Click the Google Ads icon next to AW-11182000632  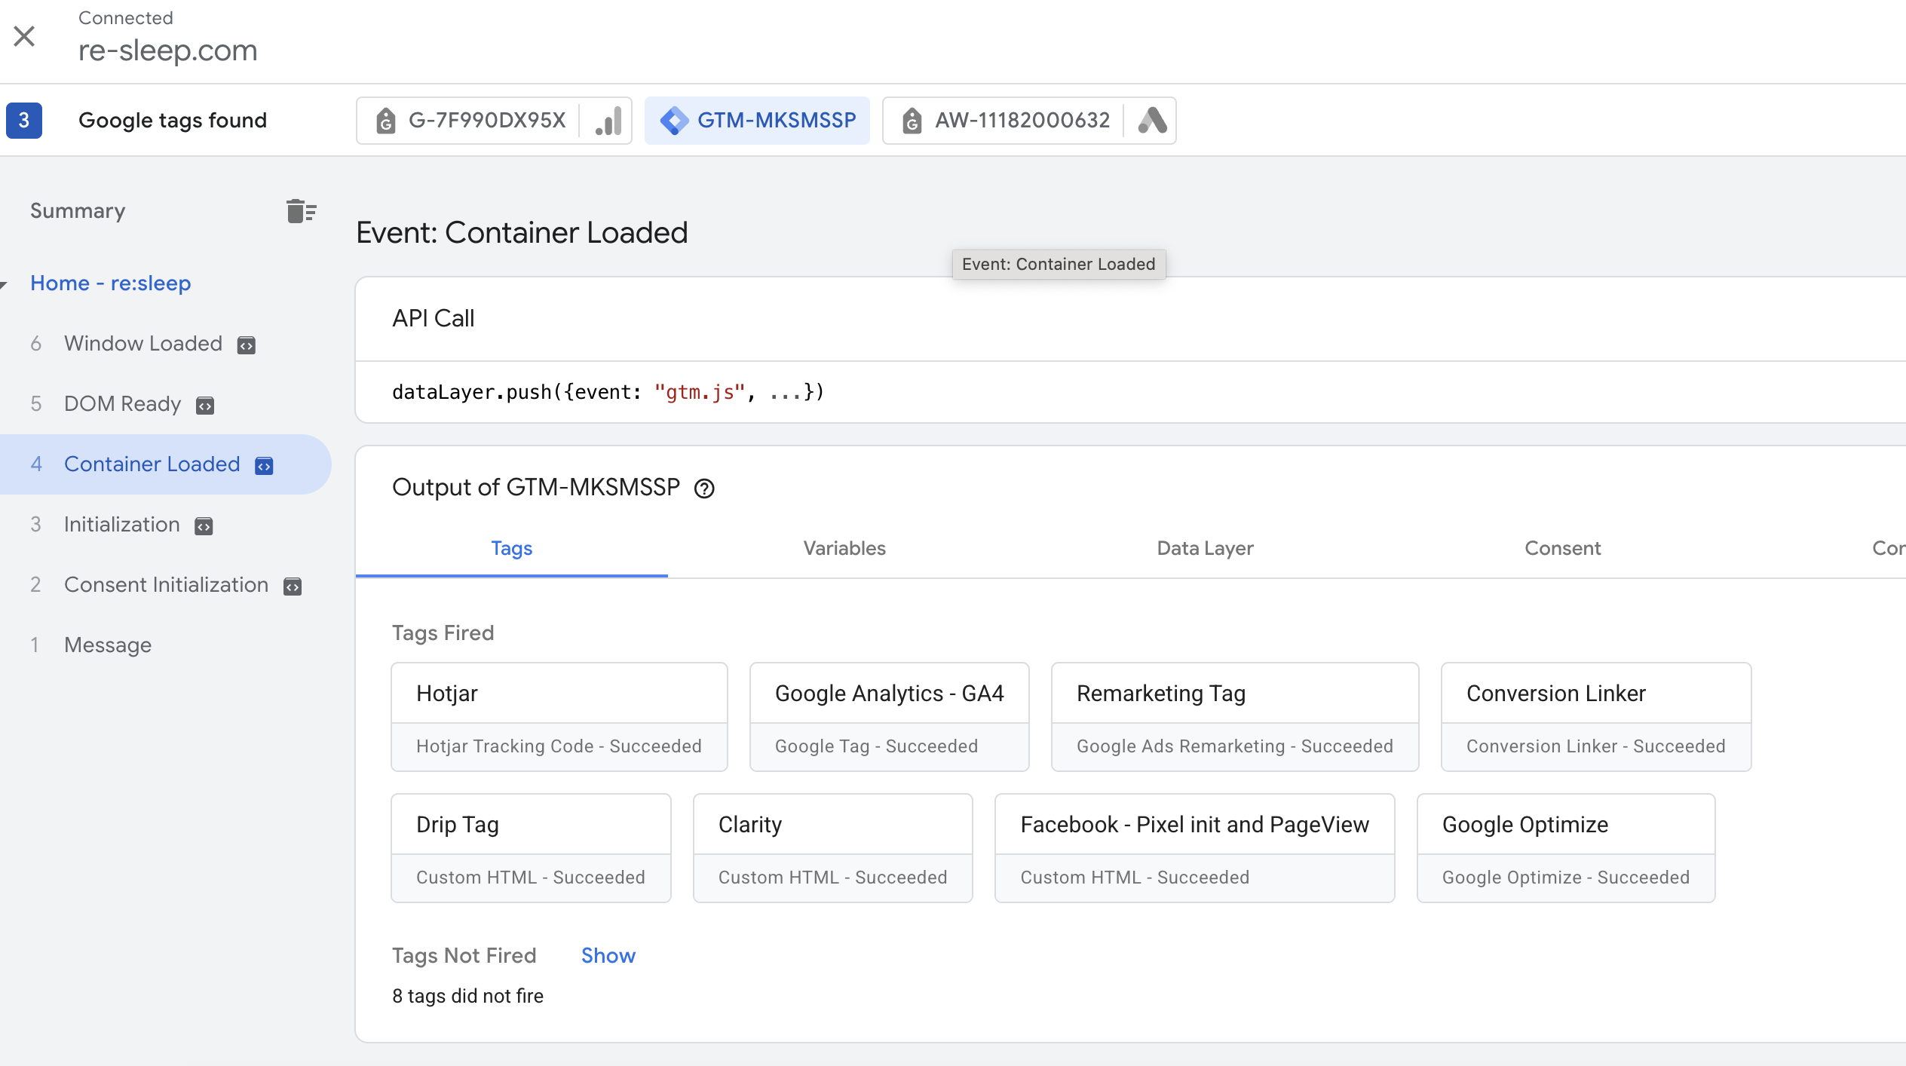click(1152, 121)
